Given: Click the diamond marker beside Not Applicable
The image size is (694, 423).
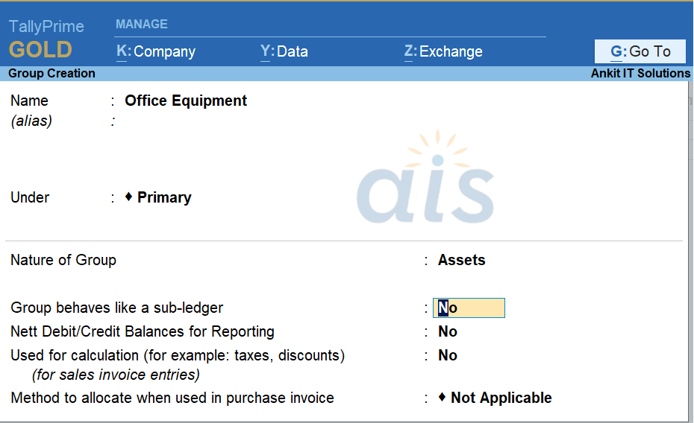Looking at the screenshot, I should pyautogui.click(x=443, y=398).
